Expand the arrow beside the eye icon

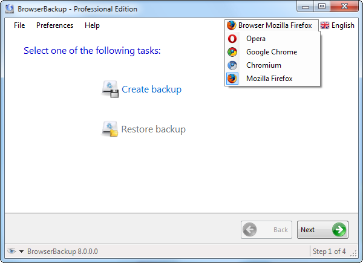(22, 252)
